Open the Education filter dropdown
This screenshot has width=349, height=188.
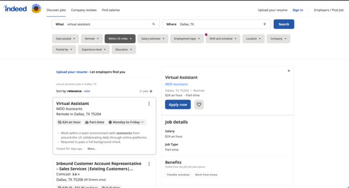(124, 50)
